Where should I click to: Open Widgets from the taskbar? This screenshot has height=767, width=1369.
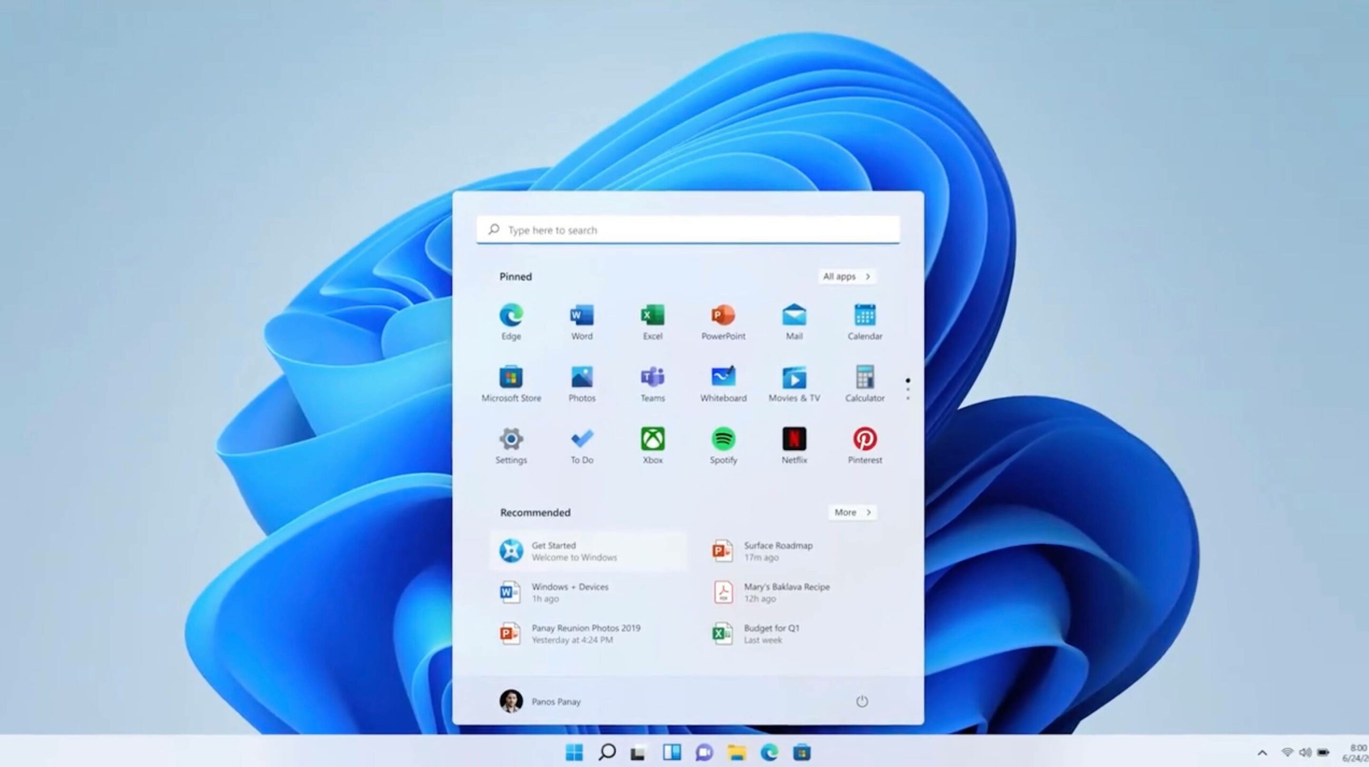tap(672, 753)
